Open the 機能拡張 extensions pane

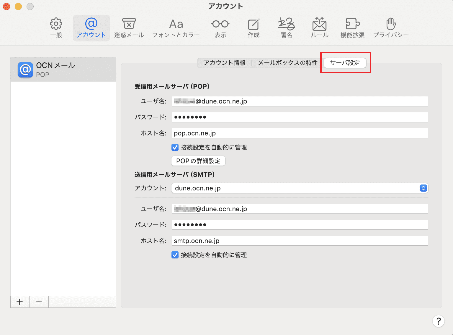pyautogui.click(x=352, y=28)
